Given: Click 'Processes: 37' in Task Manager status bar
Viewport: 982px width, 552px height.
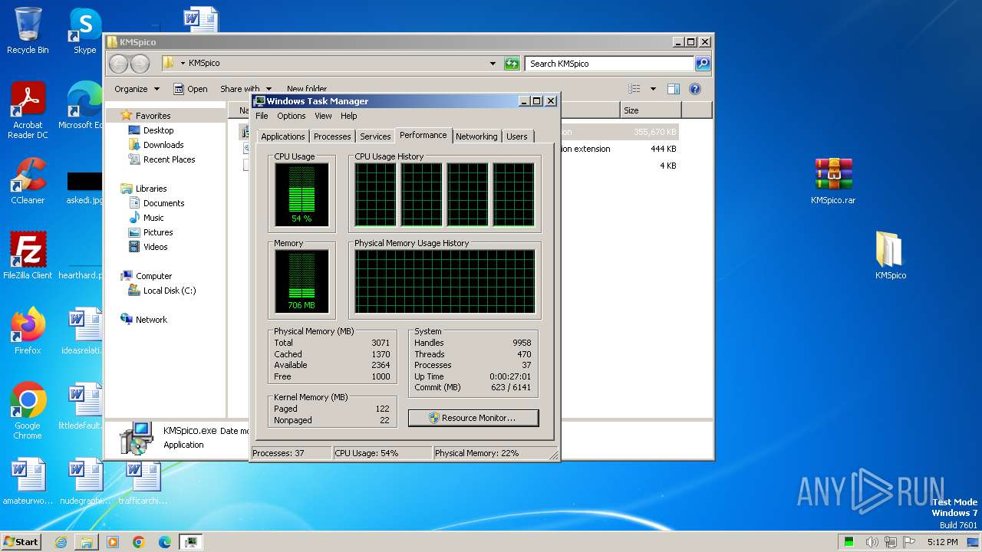Looking at the screenshot, I should coord(292,453).
